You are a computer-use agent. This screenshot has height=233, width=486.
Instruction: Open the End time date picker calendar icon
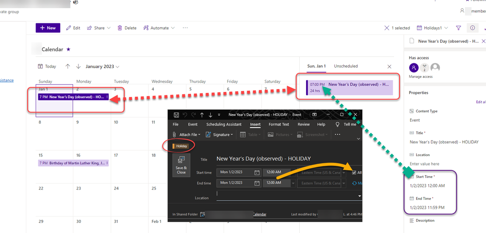pyautogui.click(x=257, y=183)
